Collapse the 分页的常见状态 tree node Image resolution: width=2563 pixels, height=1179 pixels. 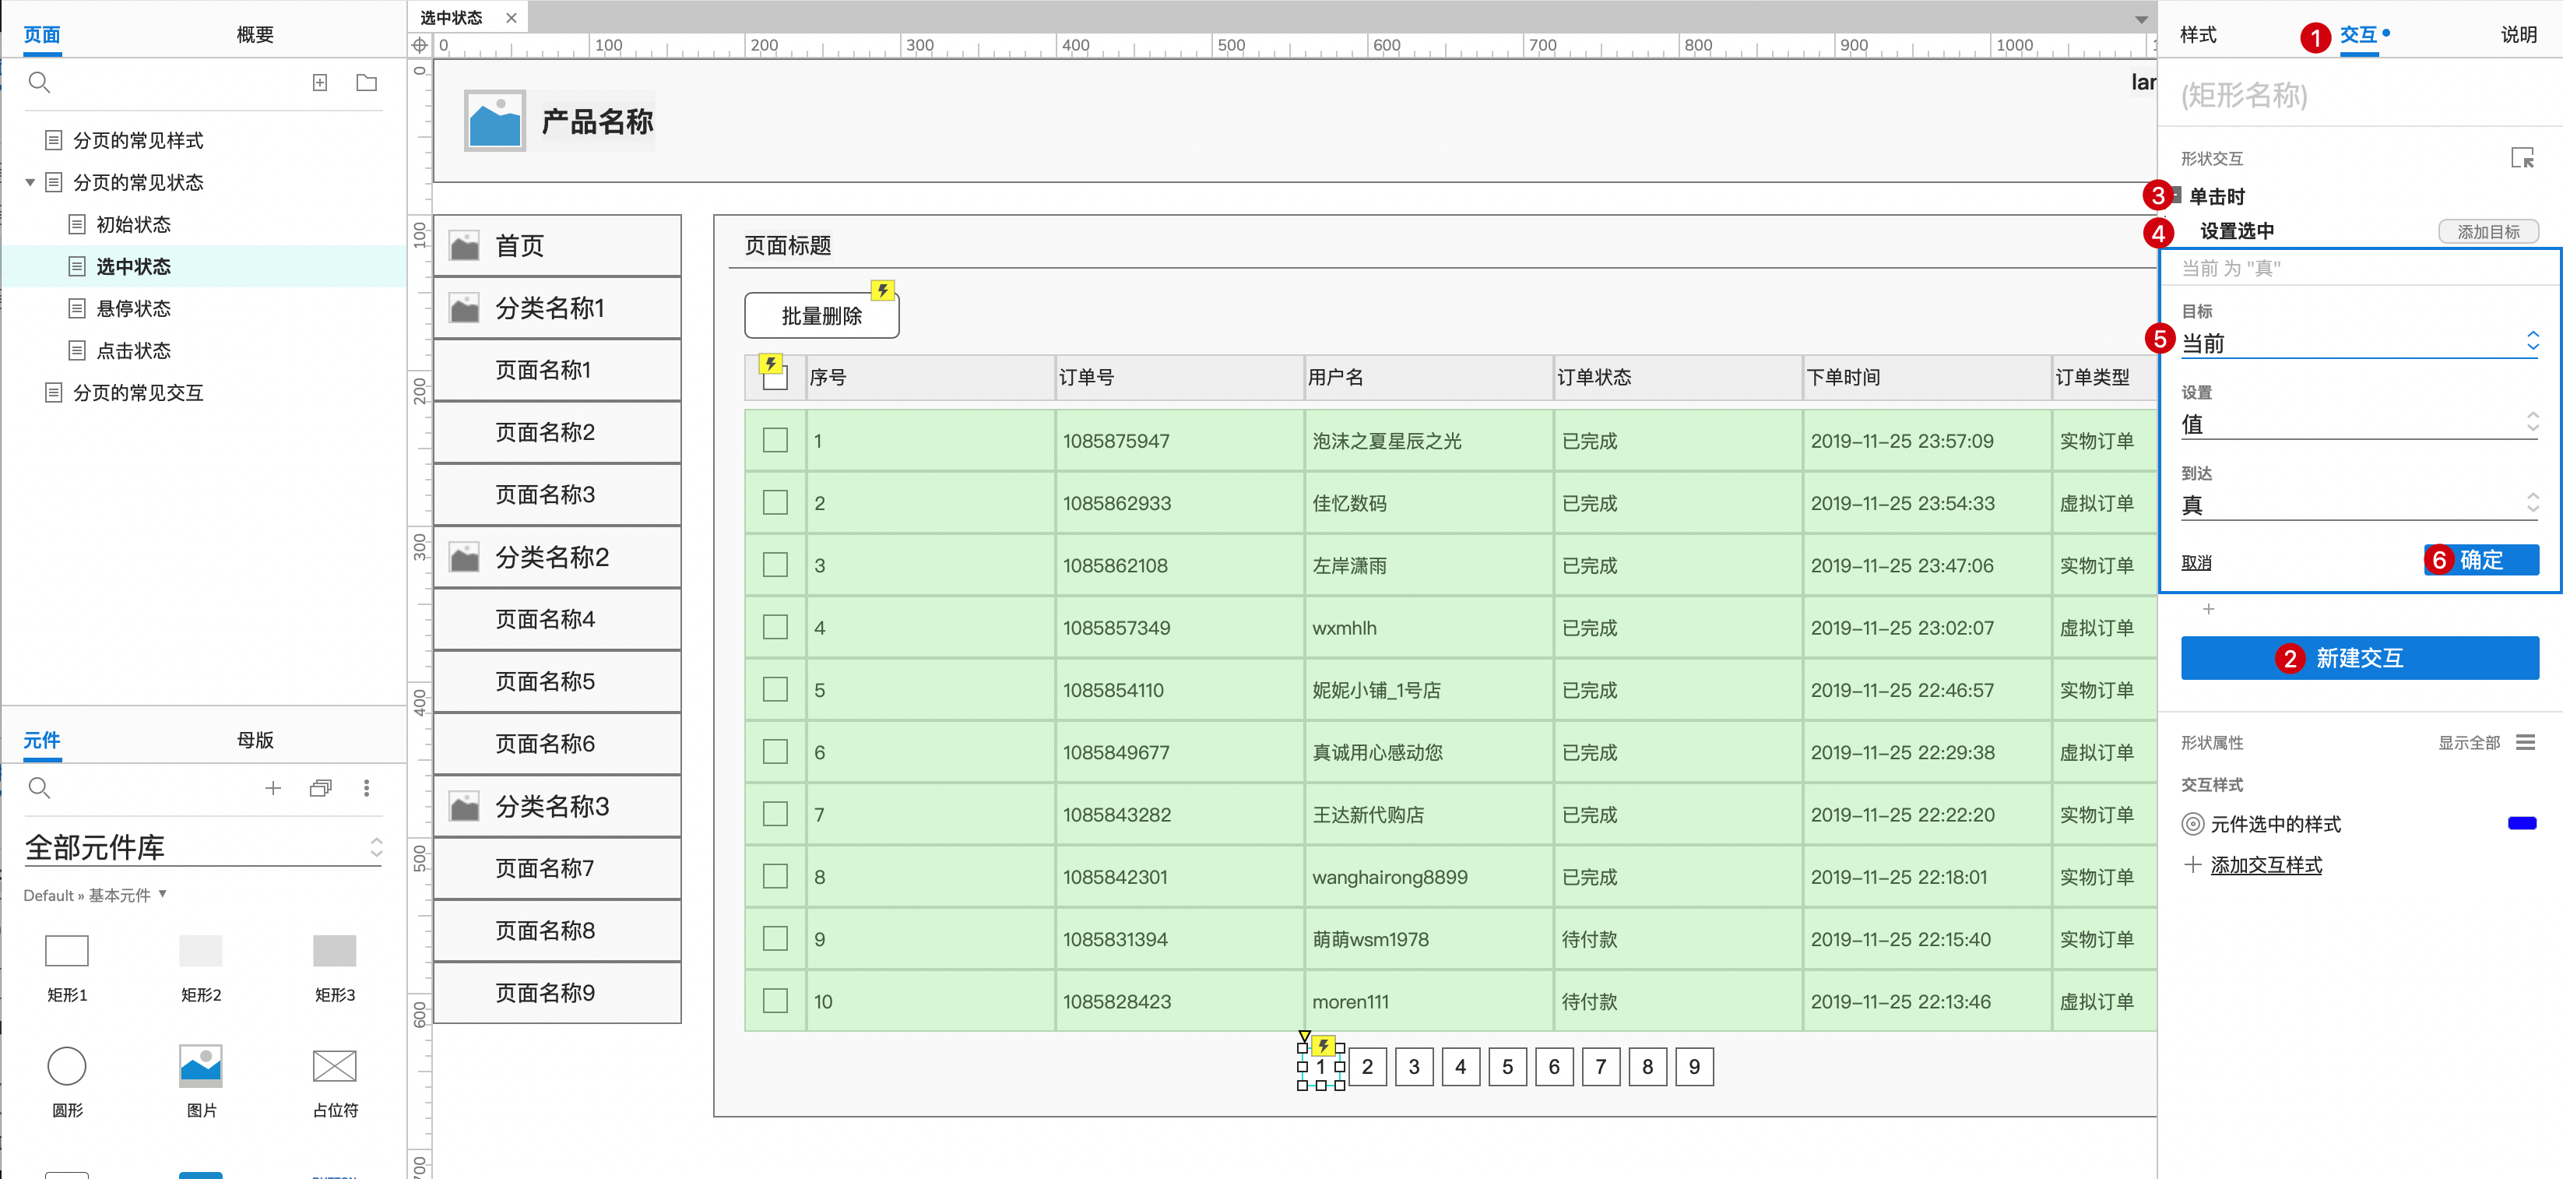click(x=30, y=182)
